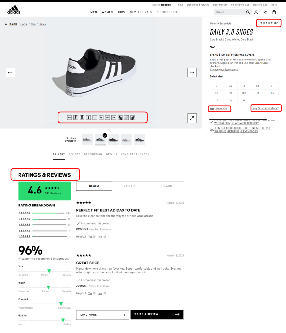The height and width of the screenshot is (333, 286).
Task: Sort reviews by HELPFUL
Action: 130,186
